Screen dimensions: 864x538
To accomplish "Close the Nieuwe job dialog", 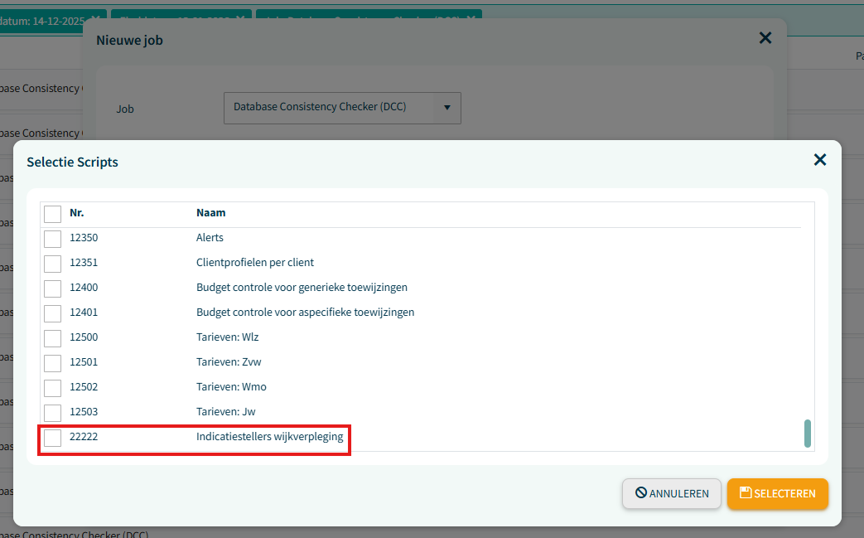I will tap(765, 38).
